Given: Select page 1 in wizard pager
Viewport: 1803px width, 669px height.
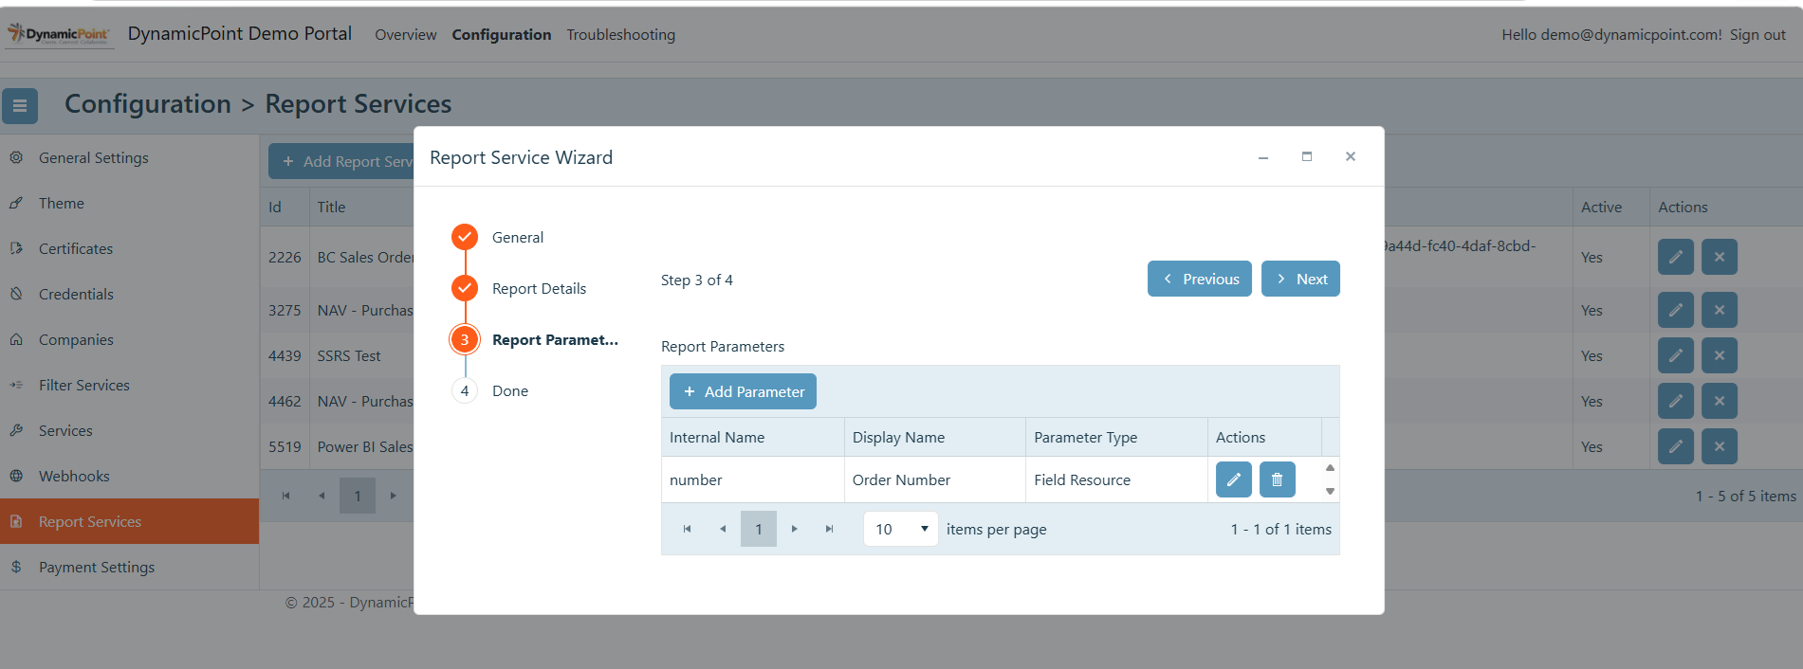Looking at the screenshot, I should (759, 529).
